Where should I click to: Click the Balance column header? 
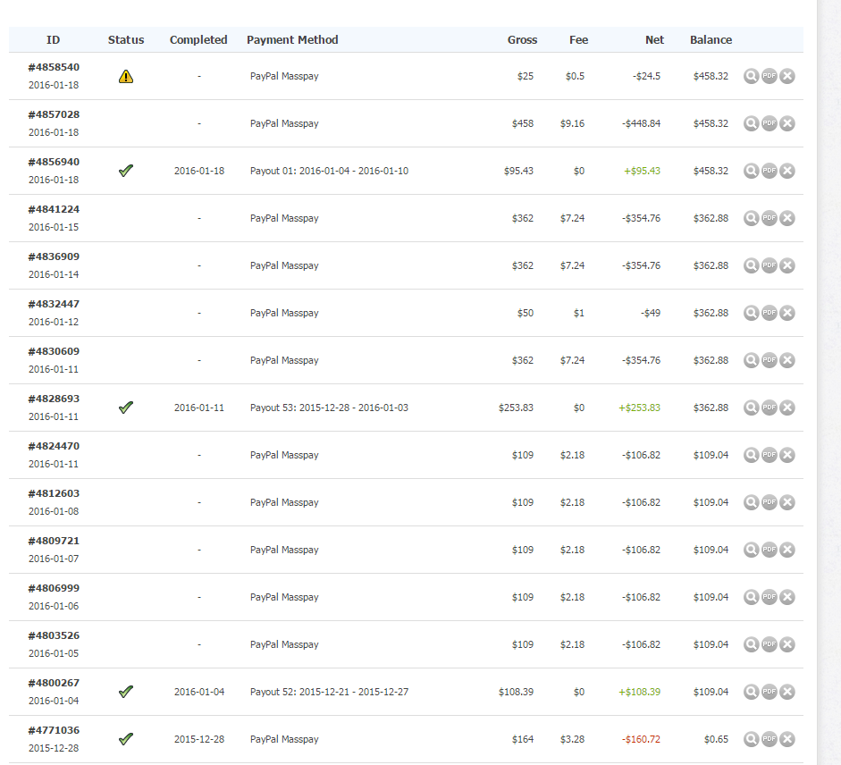(x=711, y=40)
